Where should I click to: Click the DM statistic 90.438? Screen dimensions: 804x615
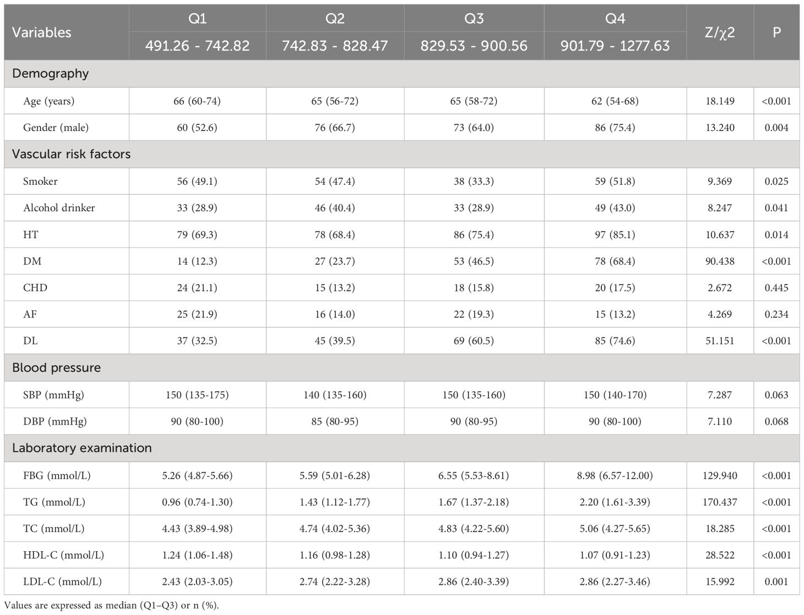tap(720, 261)
